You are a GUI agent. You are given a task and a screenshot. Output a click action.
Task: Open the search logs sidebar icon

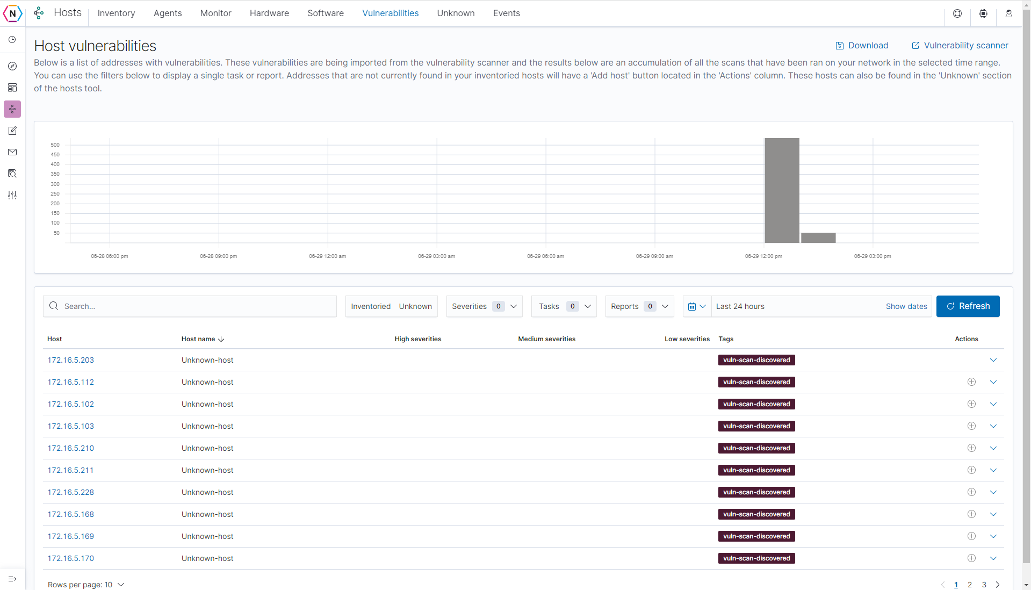coord(12,174)
